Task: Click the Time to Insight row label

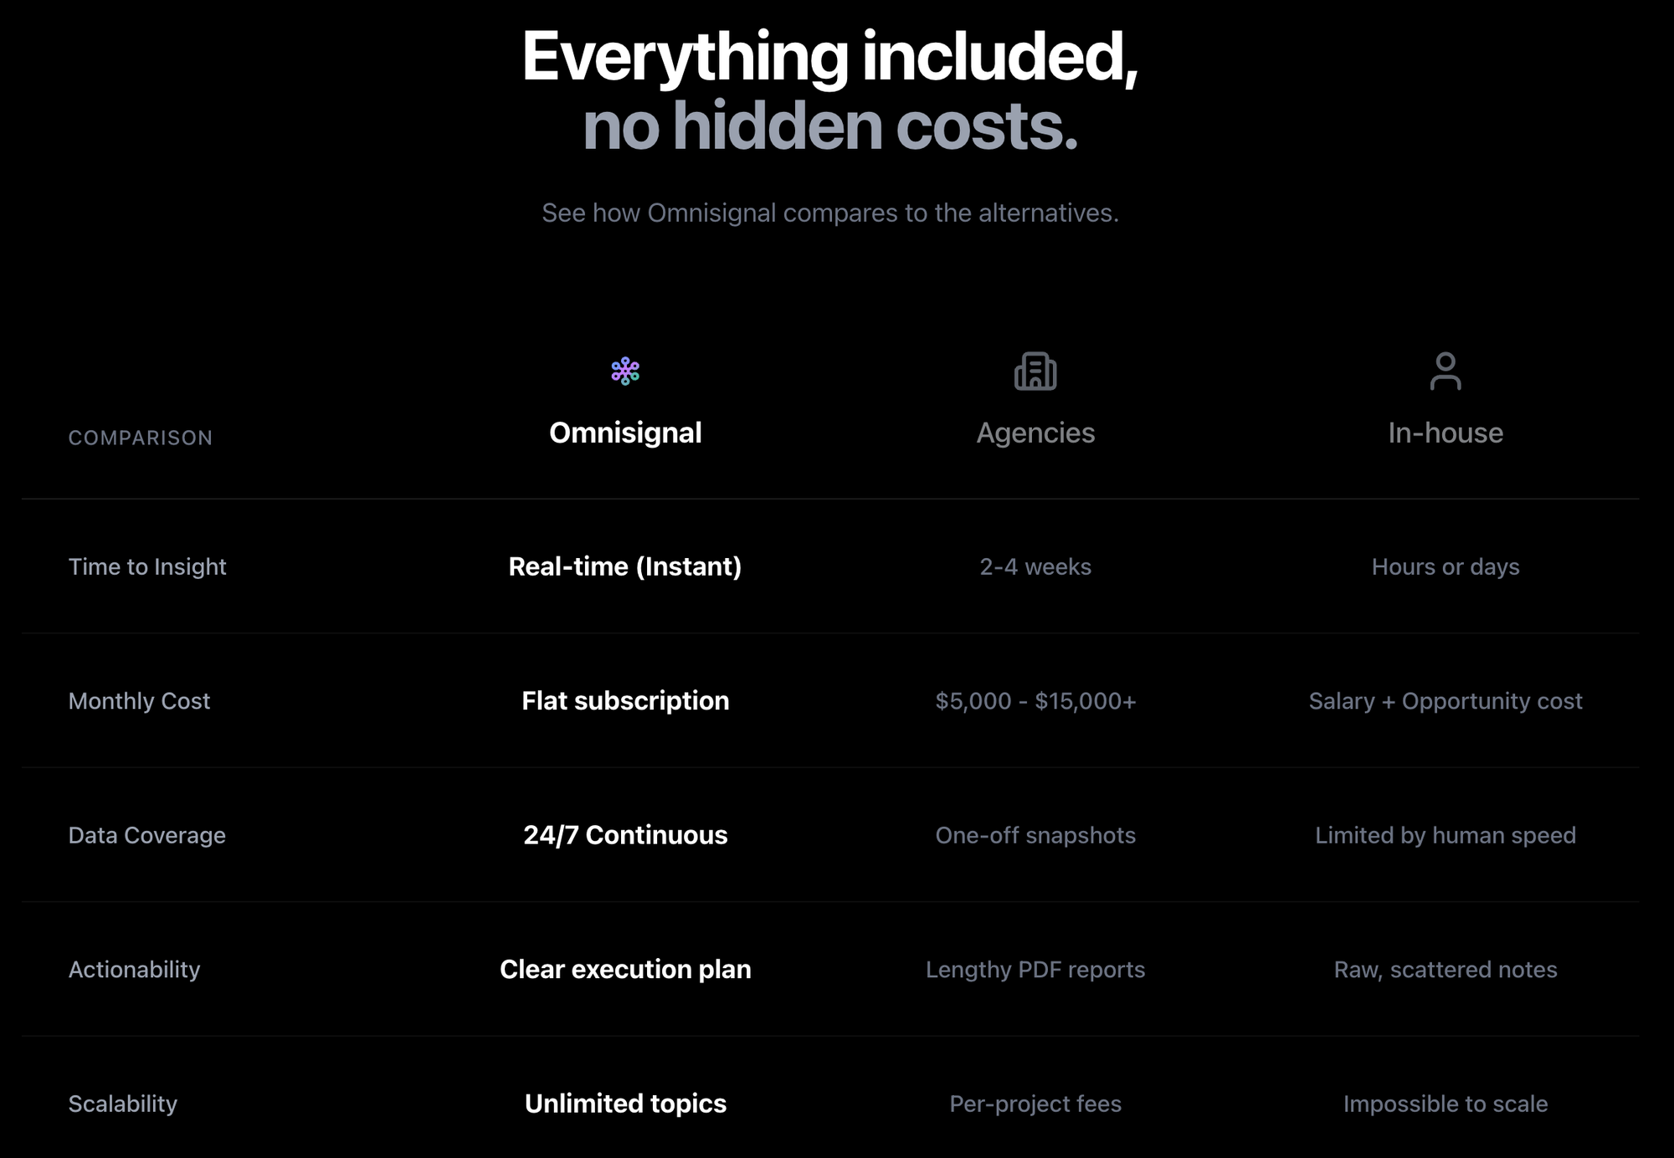Action: [147, 566]
